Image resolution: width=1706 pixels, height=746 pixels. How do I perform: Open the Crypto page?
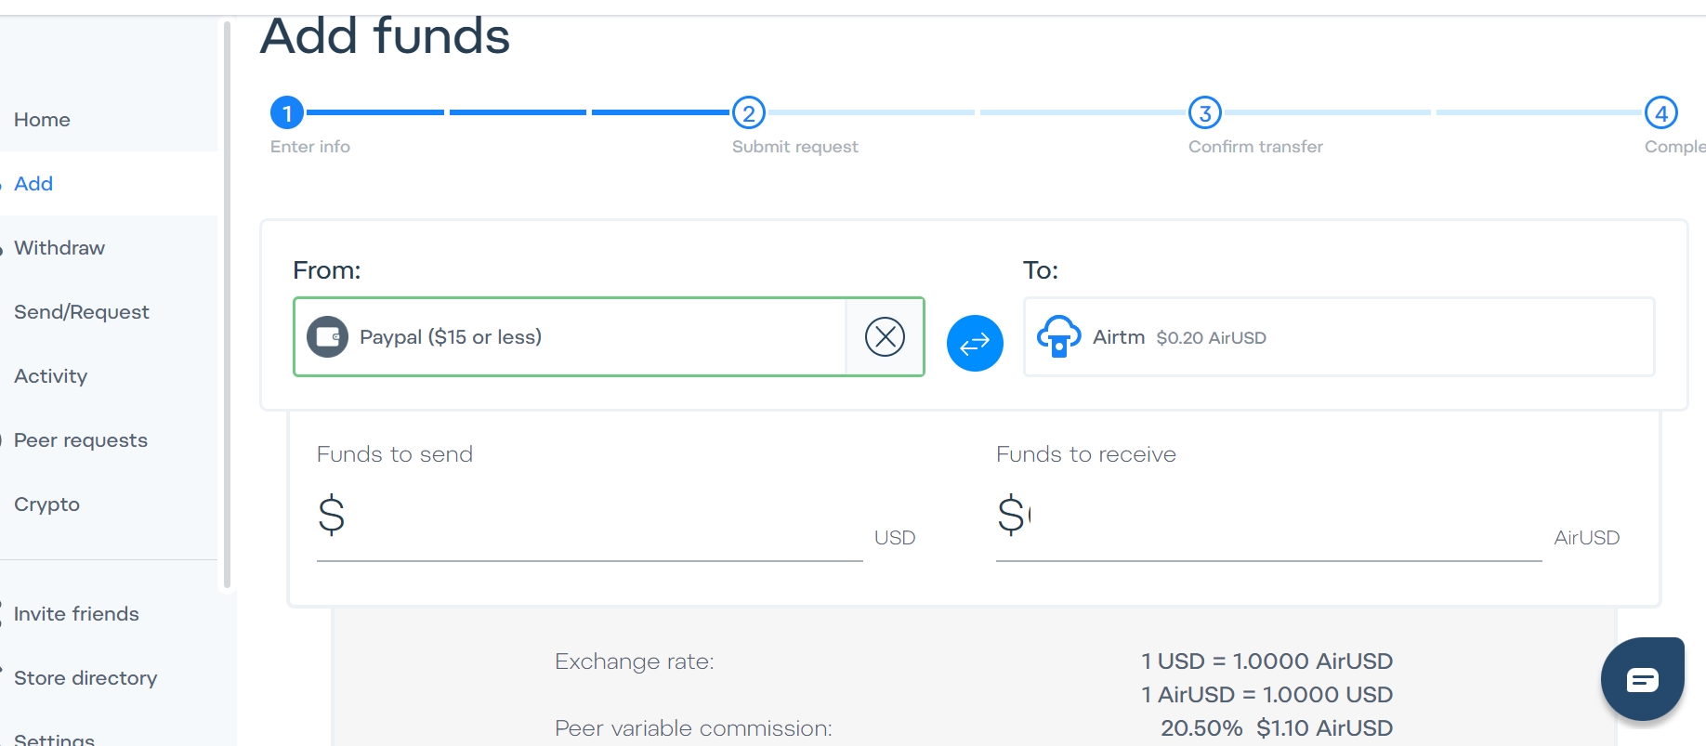click(x=46, y=504)
